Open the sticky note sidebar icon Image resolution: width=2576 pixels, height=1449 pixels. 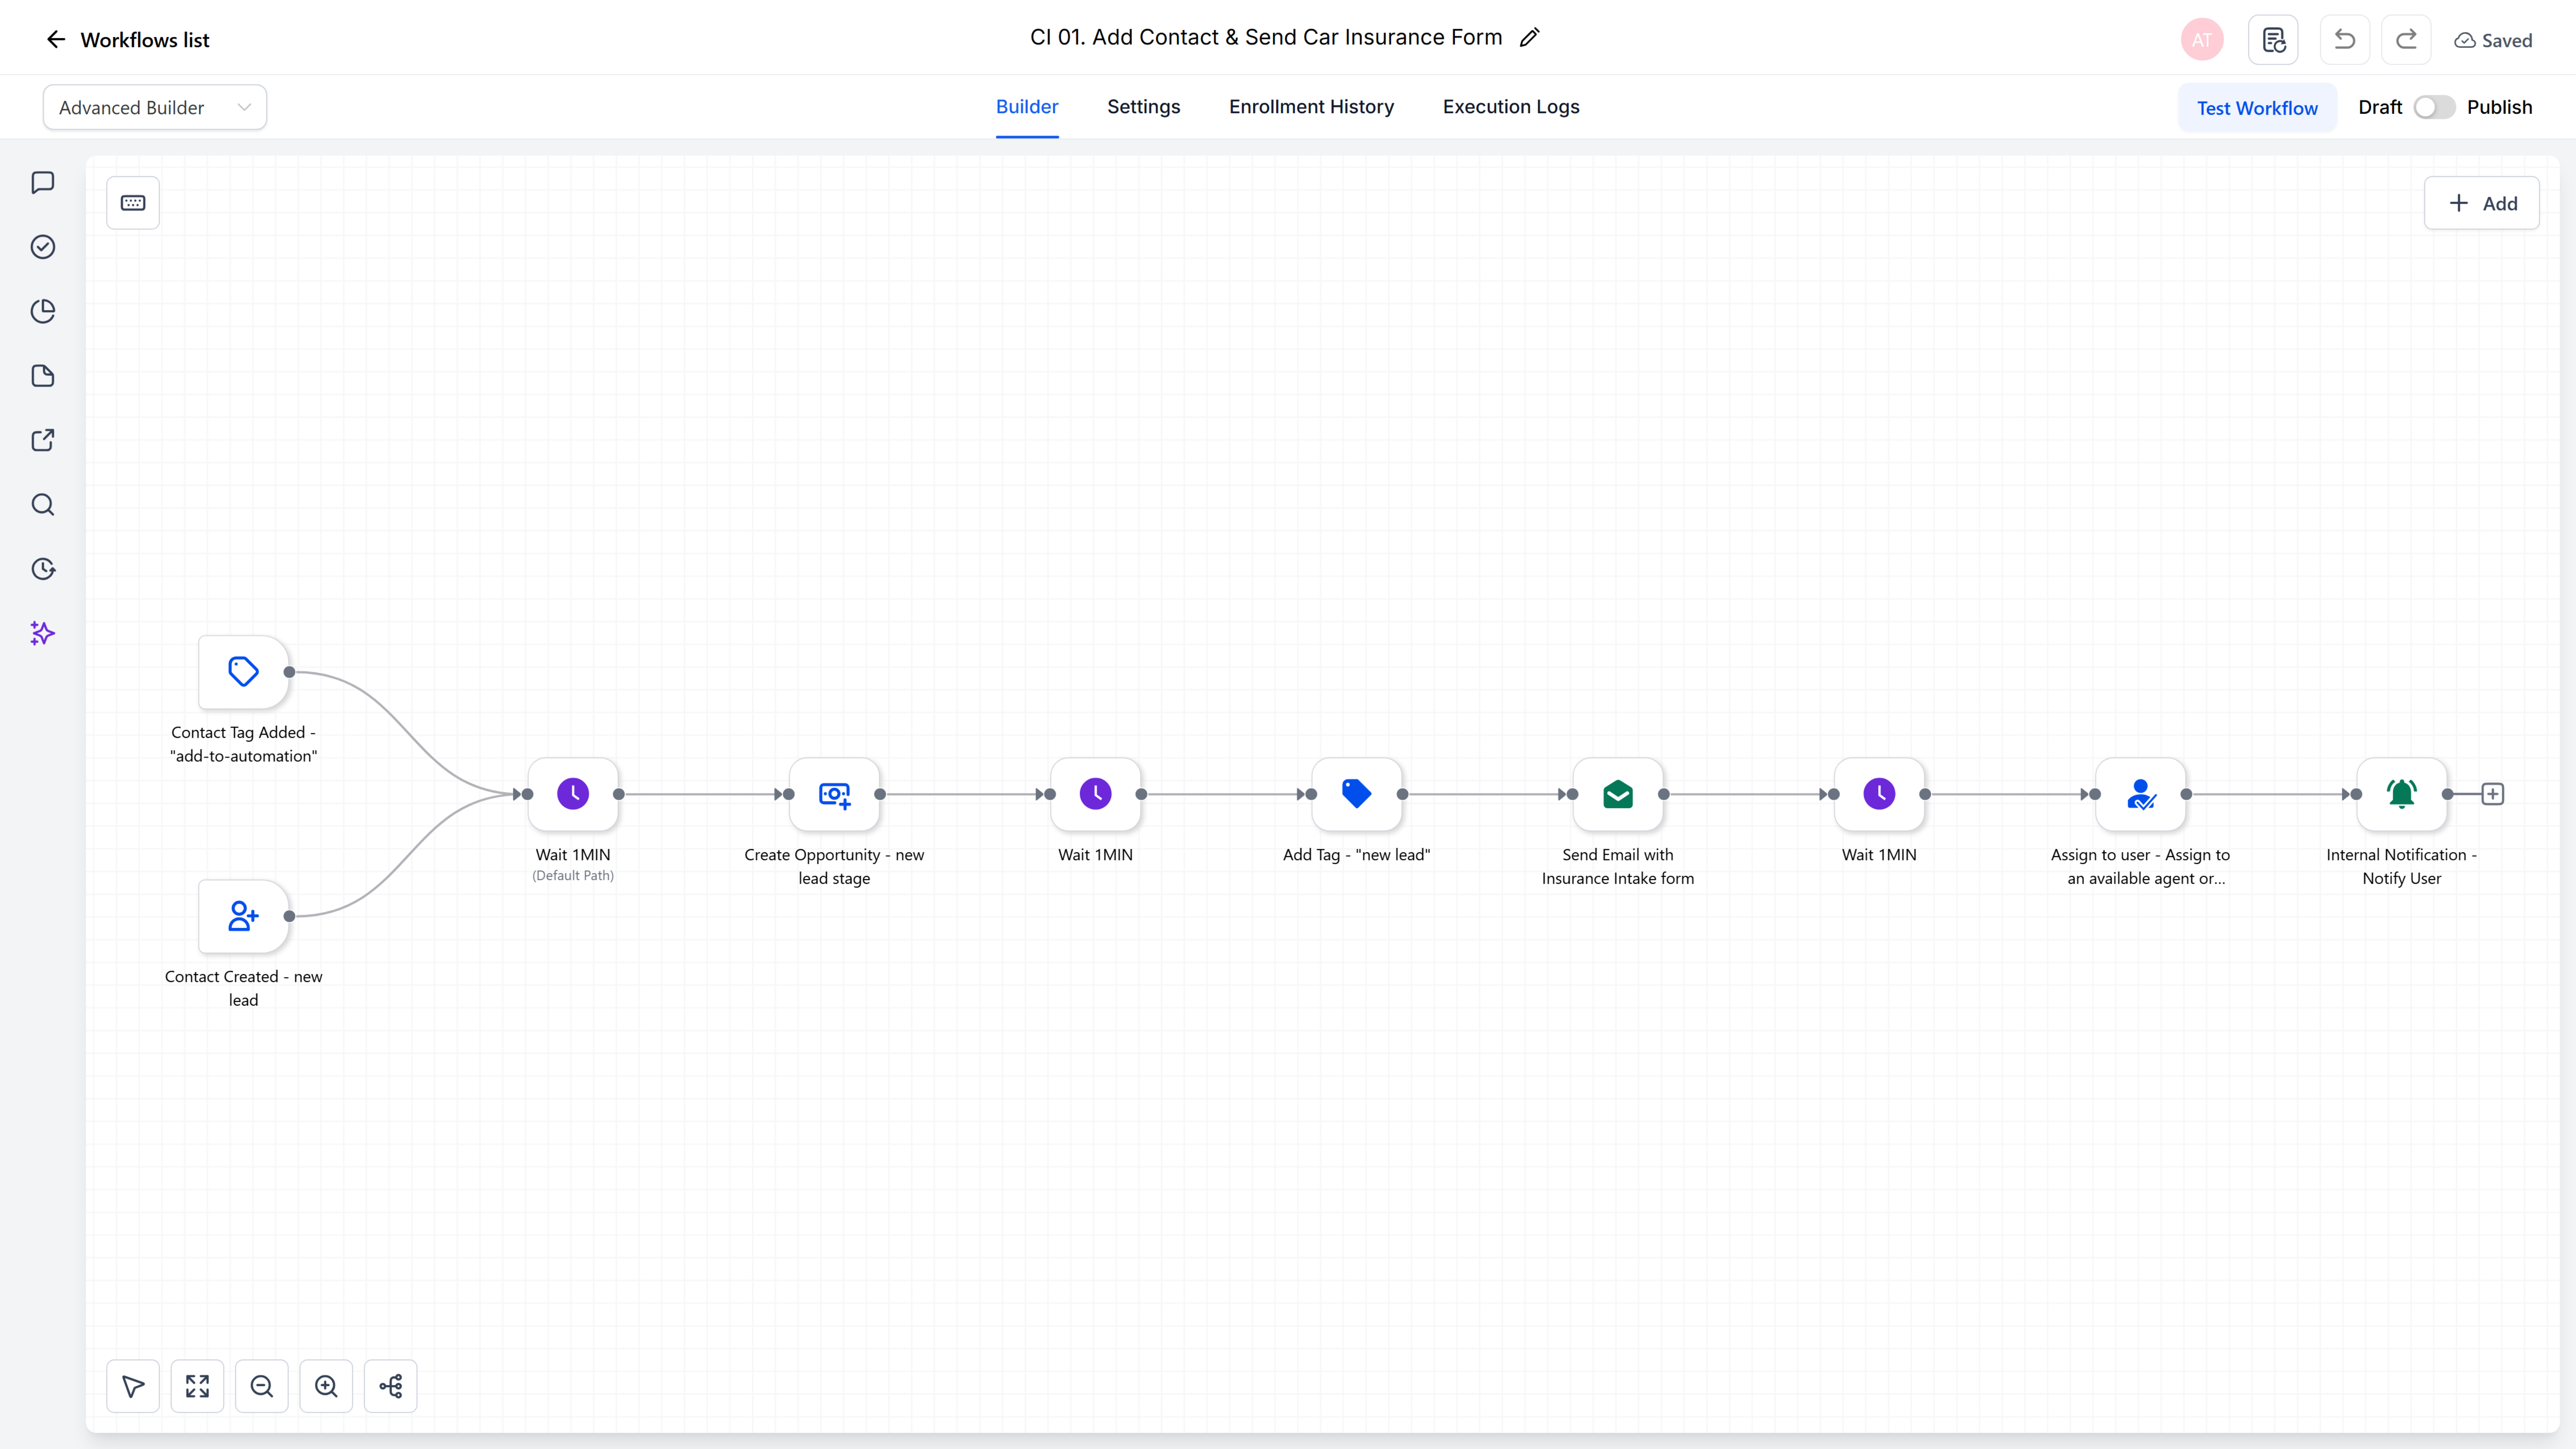(43, 376)
